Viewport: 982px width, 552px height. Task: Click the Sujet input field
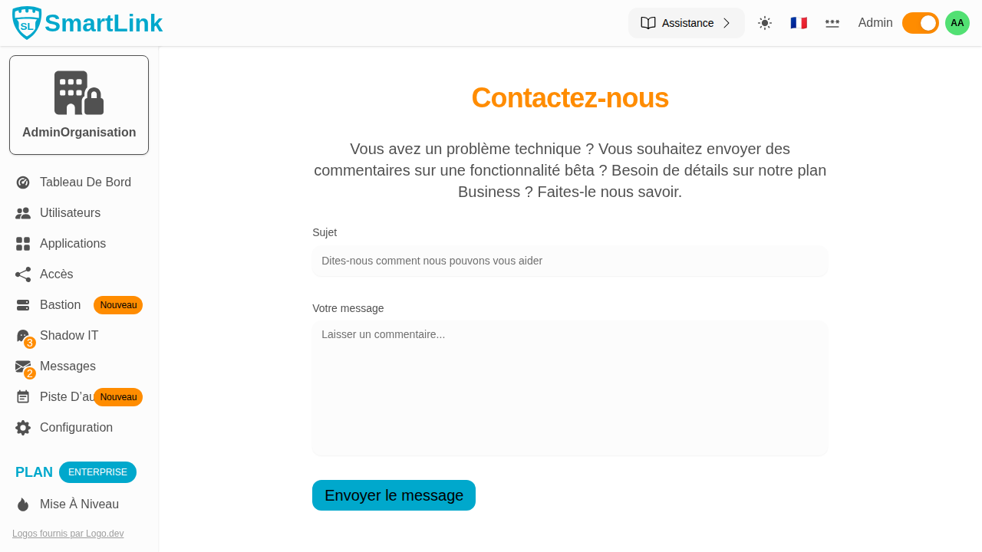(x=570, y=261)
